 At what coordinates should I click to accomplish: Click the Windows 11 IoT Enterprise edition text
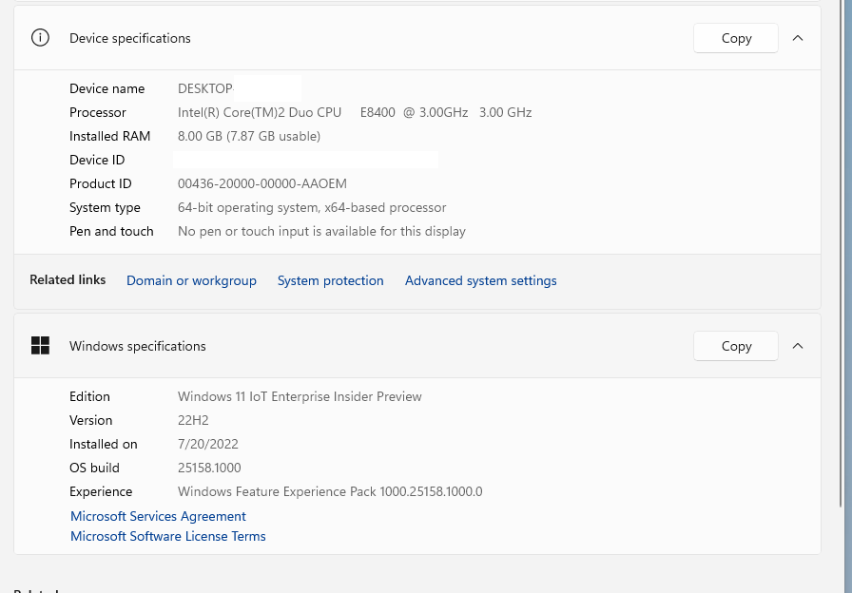click(300, 396)
